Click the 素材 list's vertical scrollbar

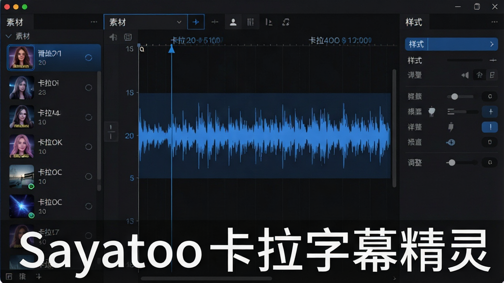point(99,132)
